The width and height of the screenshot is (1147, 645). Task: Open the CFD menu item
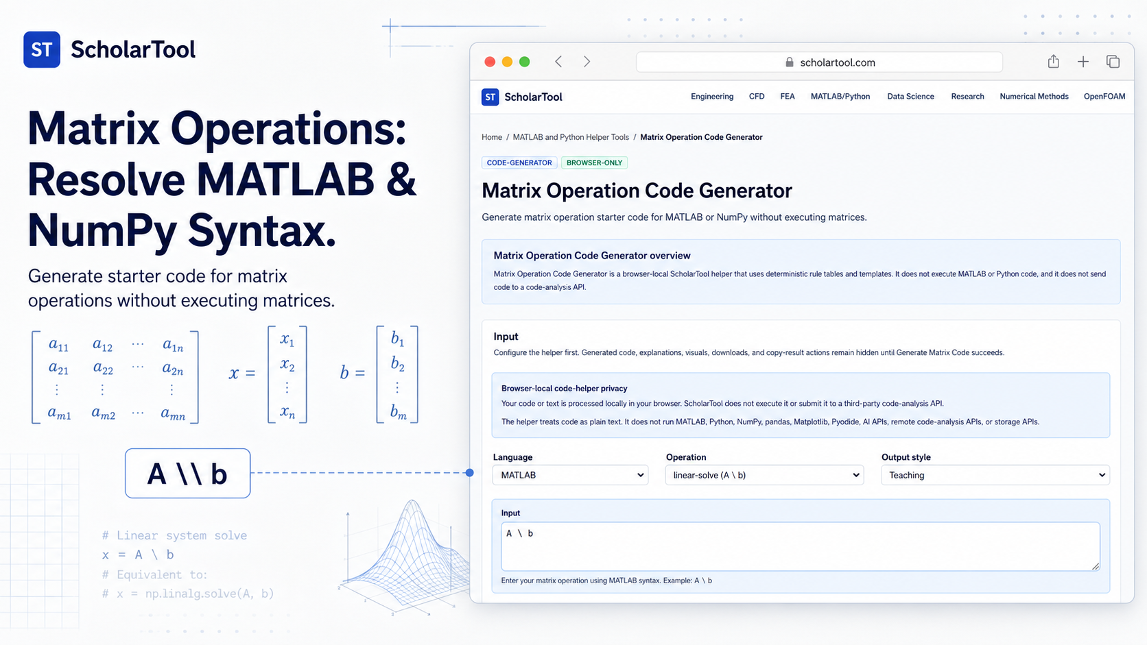[757, 97]
